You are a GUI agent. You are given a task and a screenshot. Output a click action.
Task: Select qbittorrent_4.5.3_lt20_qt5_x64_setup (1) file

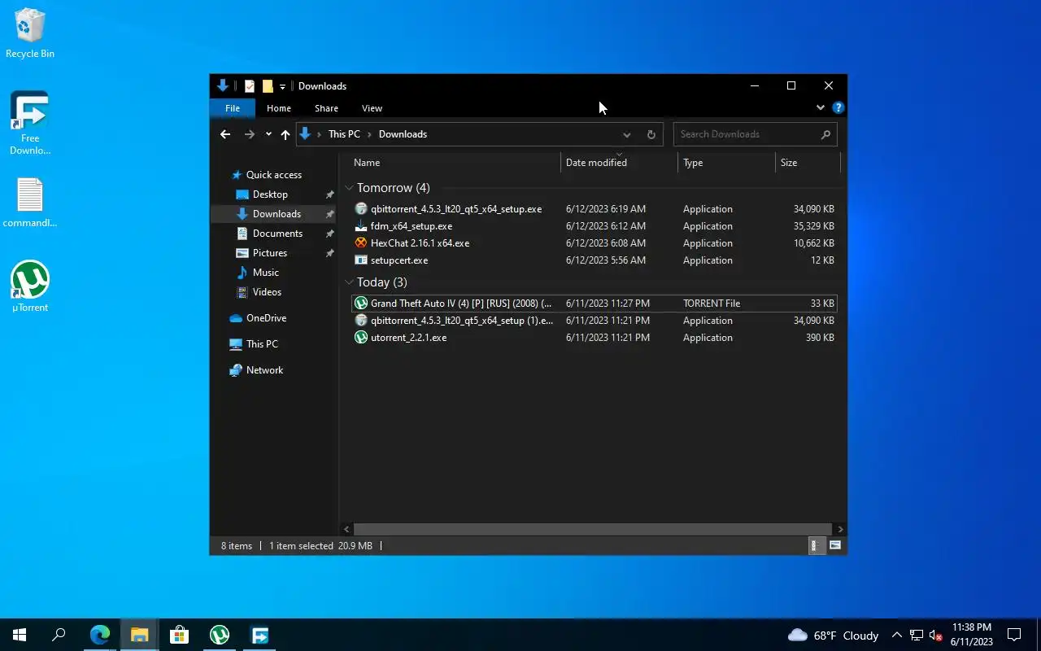tap(595, 321)
